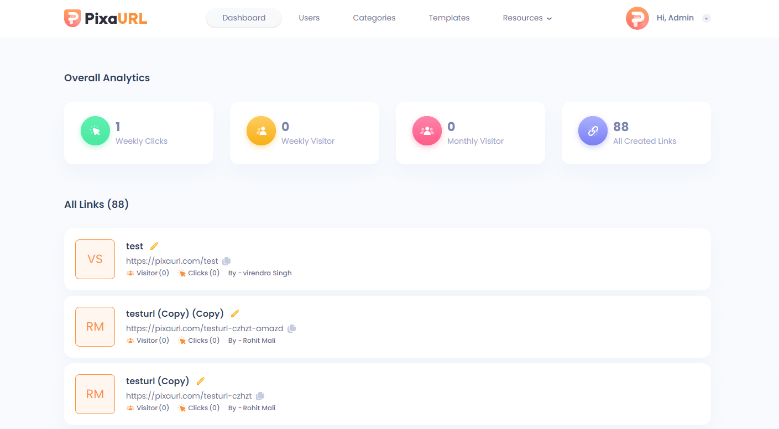The width and height of the screenshot is (779, 429).
Task: Select the Dashboard navigation tab
Action: (x=244, y=18)
